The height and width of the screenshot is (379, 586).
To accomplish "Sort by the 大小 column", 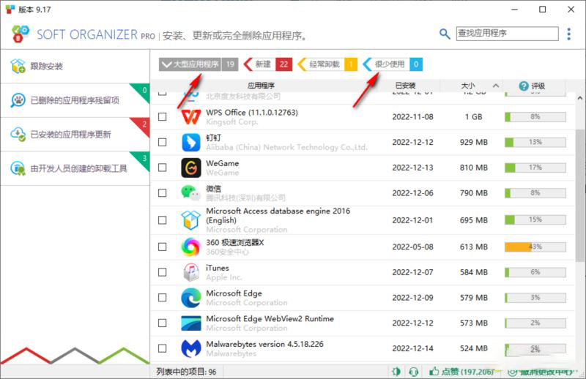I will click(x=471, y=86).
